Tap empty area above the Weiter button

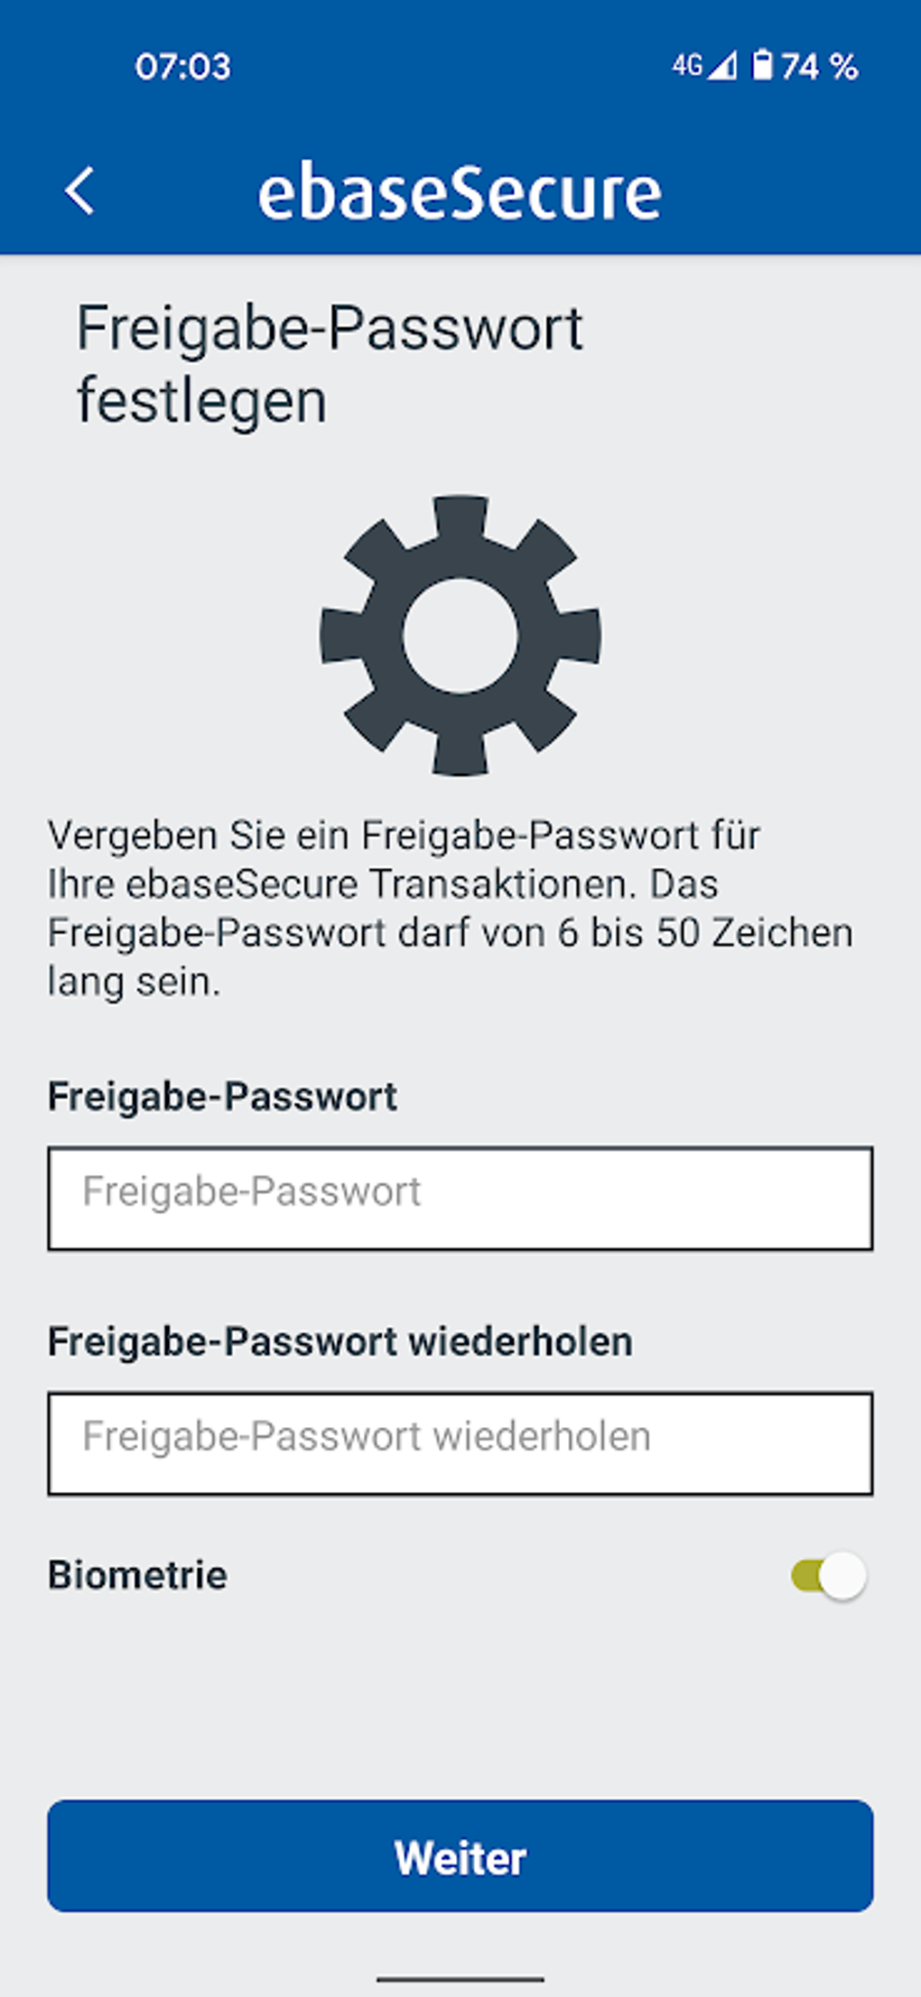(x=460, y=1707)
